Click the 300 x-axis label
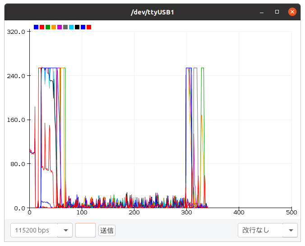Viewport: 305px width, 246px height. click(186, 212)
